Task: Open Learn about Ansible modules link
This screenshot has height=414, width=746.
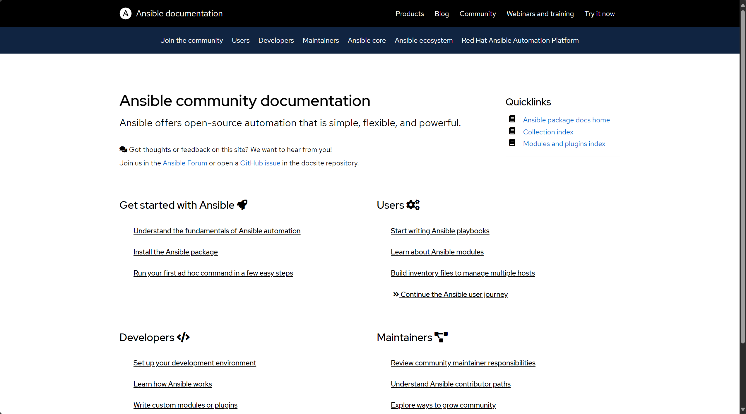Action: 437,252
